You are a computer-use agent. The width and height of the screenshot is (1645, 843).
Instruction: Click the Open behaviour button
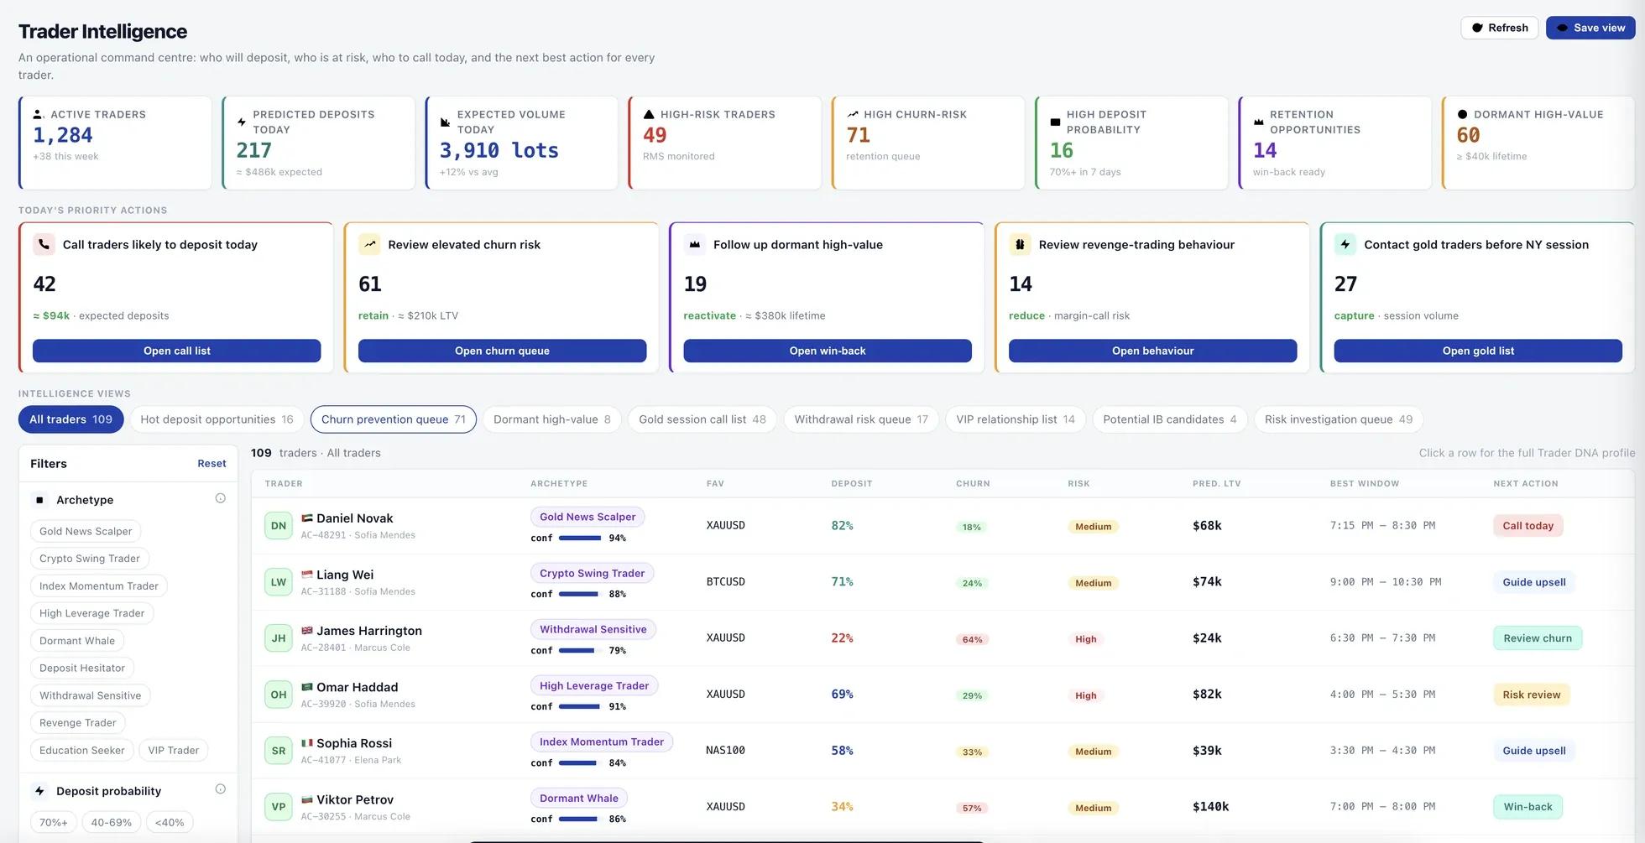click(1152, 351)
